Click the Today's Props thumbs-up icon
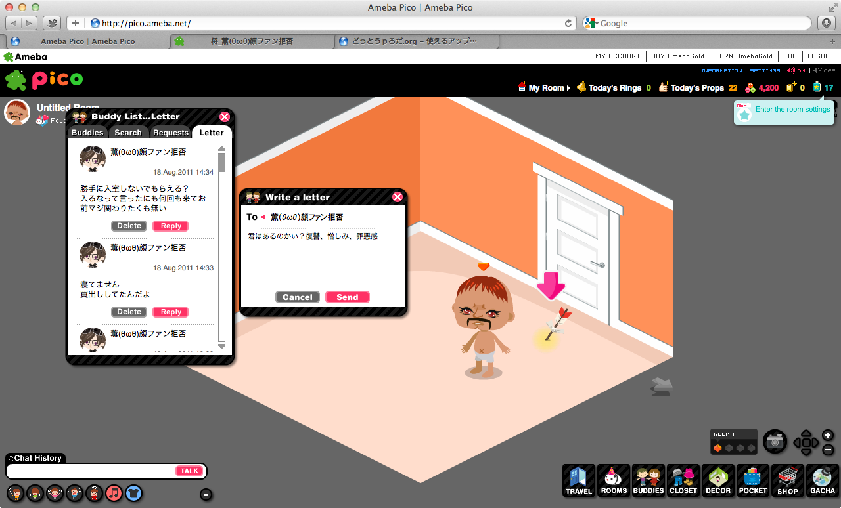The image size is (841, 508). click(663, 87)
